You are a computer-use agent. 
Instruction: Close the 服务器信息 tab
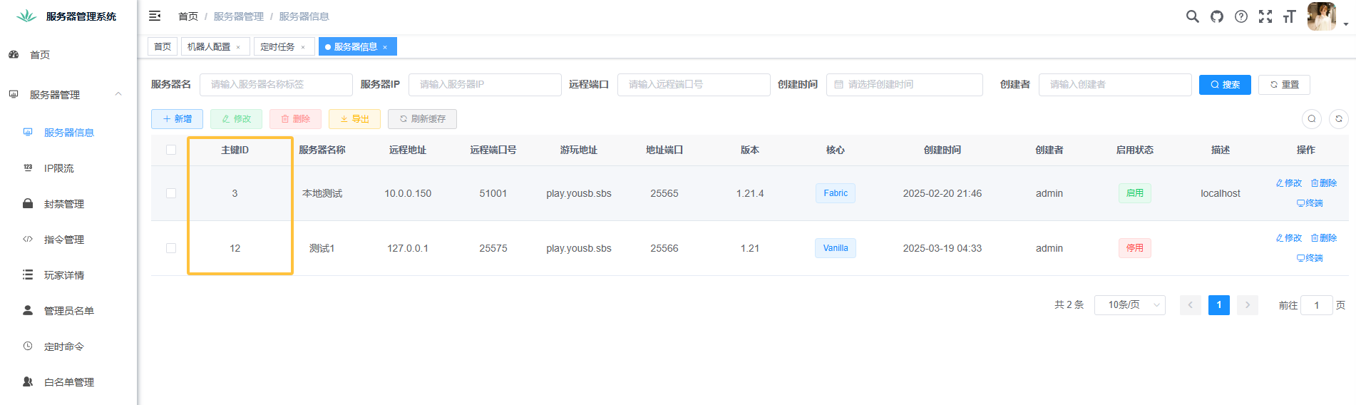[x=385, y=47]
